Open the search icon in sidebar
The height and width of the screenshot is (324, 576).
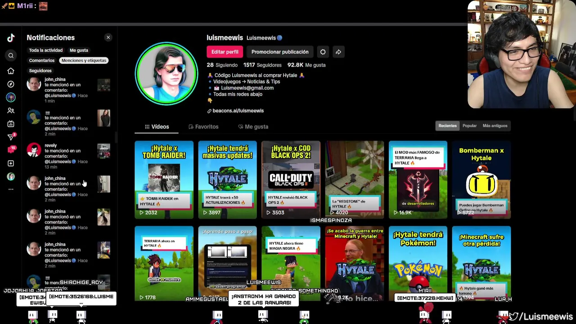point(11,55)
